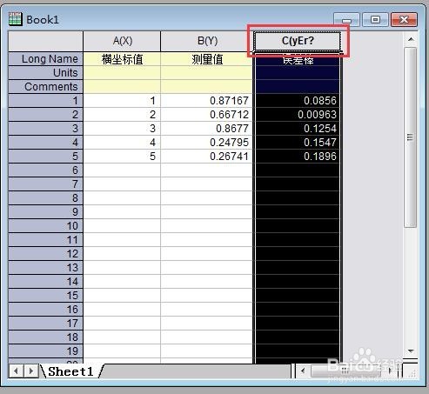Go to next sheet tab arrow
Screen dimensions: 429x394
click(31, 371)
